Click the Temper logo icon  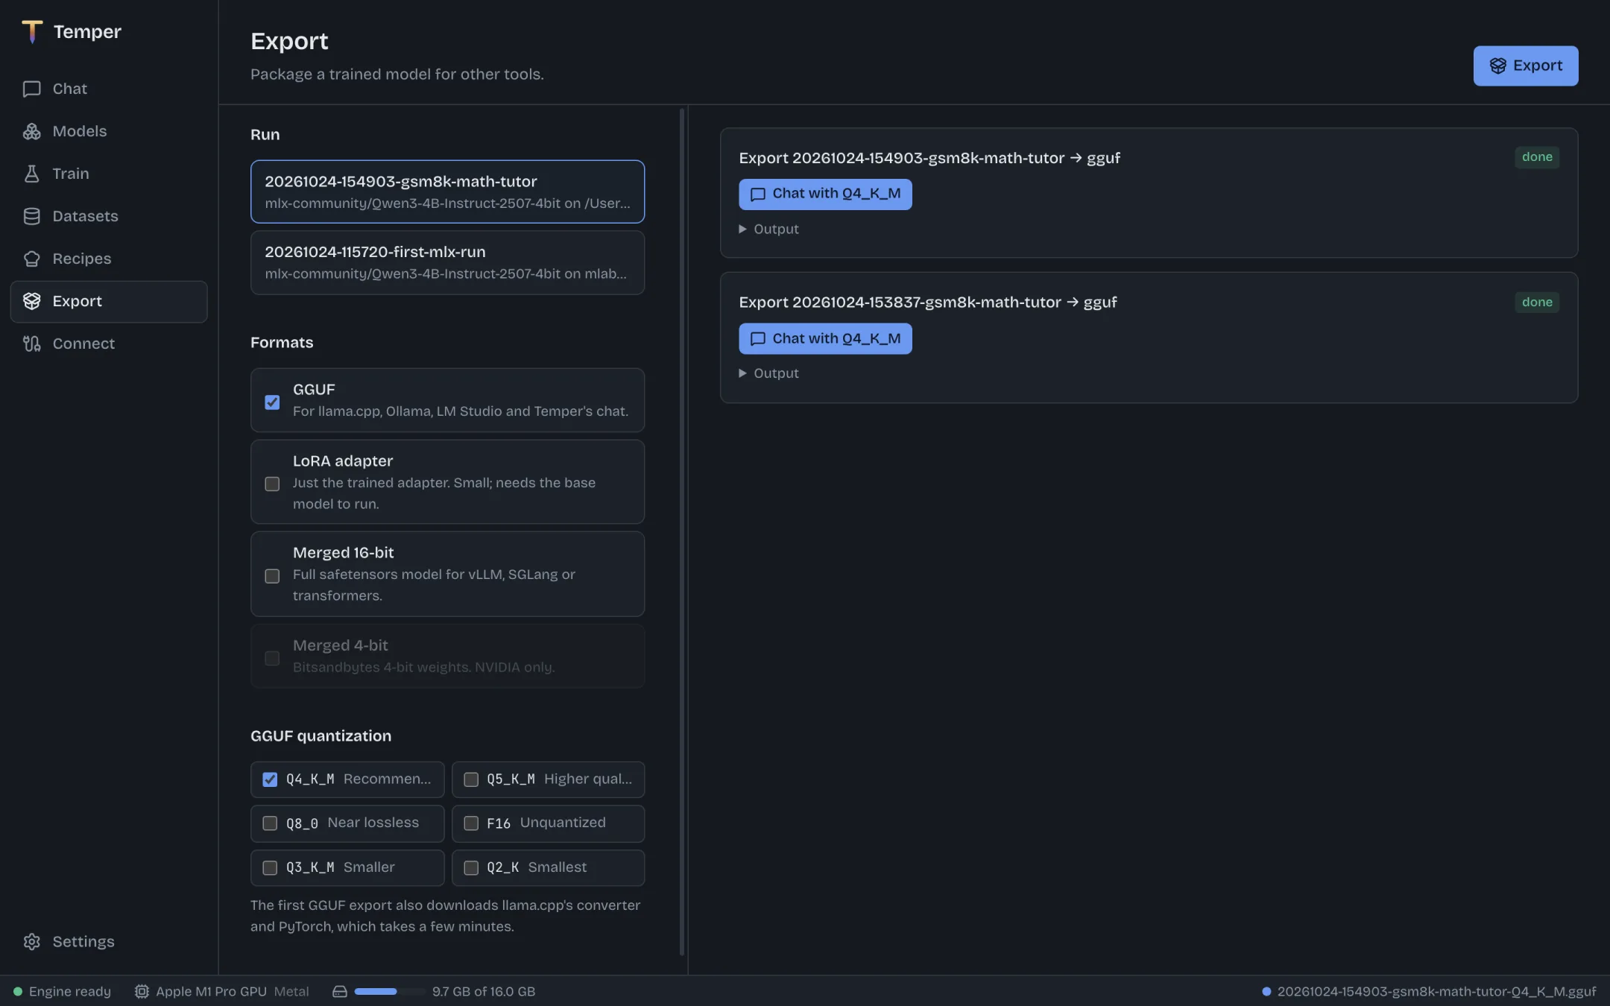pos(32,31)
